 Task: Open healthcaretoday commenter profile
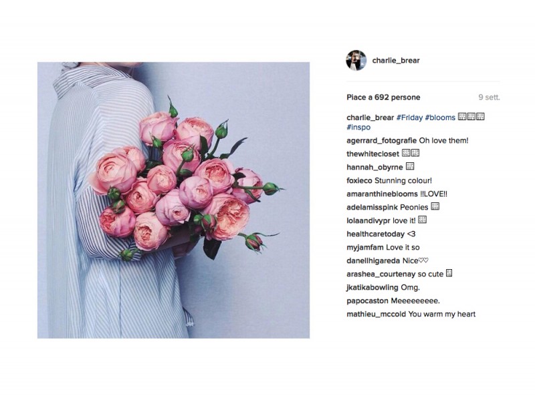click(x=375, y=234)
